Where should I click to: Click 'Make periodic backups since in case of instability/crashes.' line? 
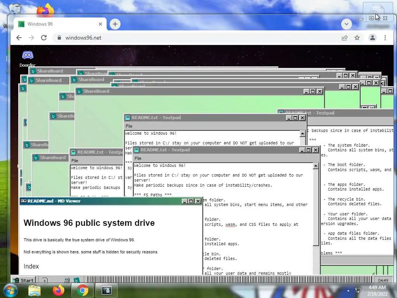203,185
